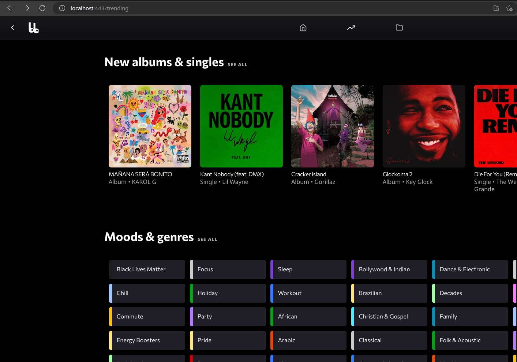This screenshot has width=517, height=362.
Task: Click the in-app back chevron
Action: coord(12,27)
